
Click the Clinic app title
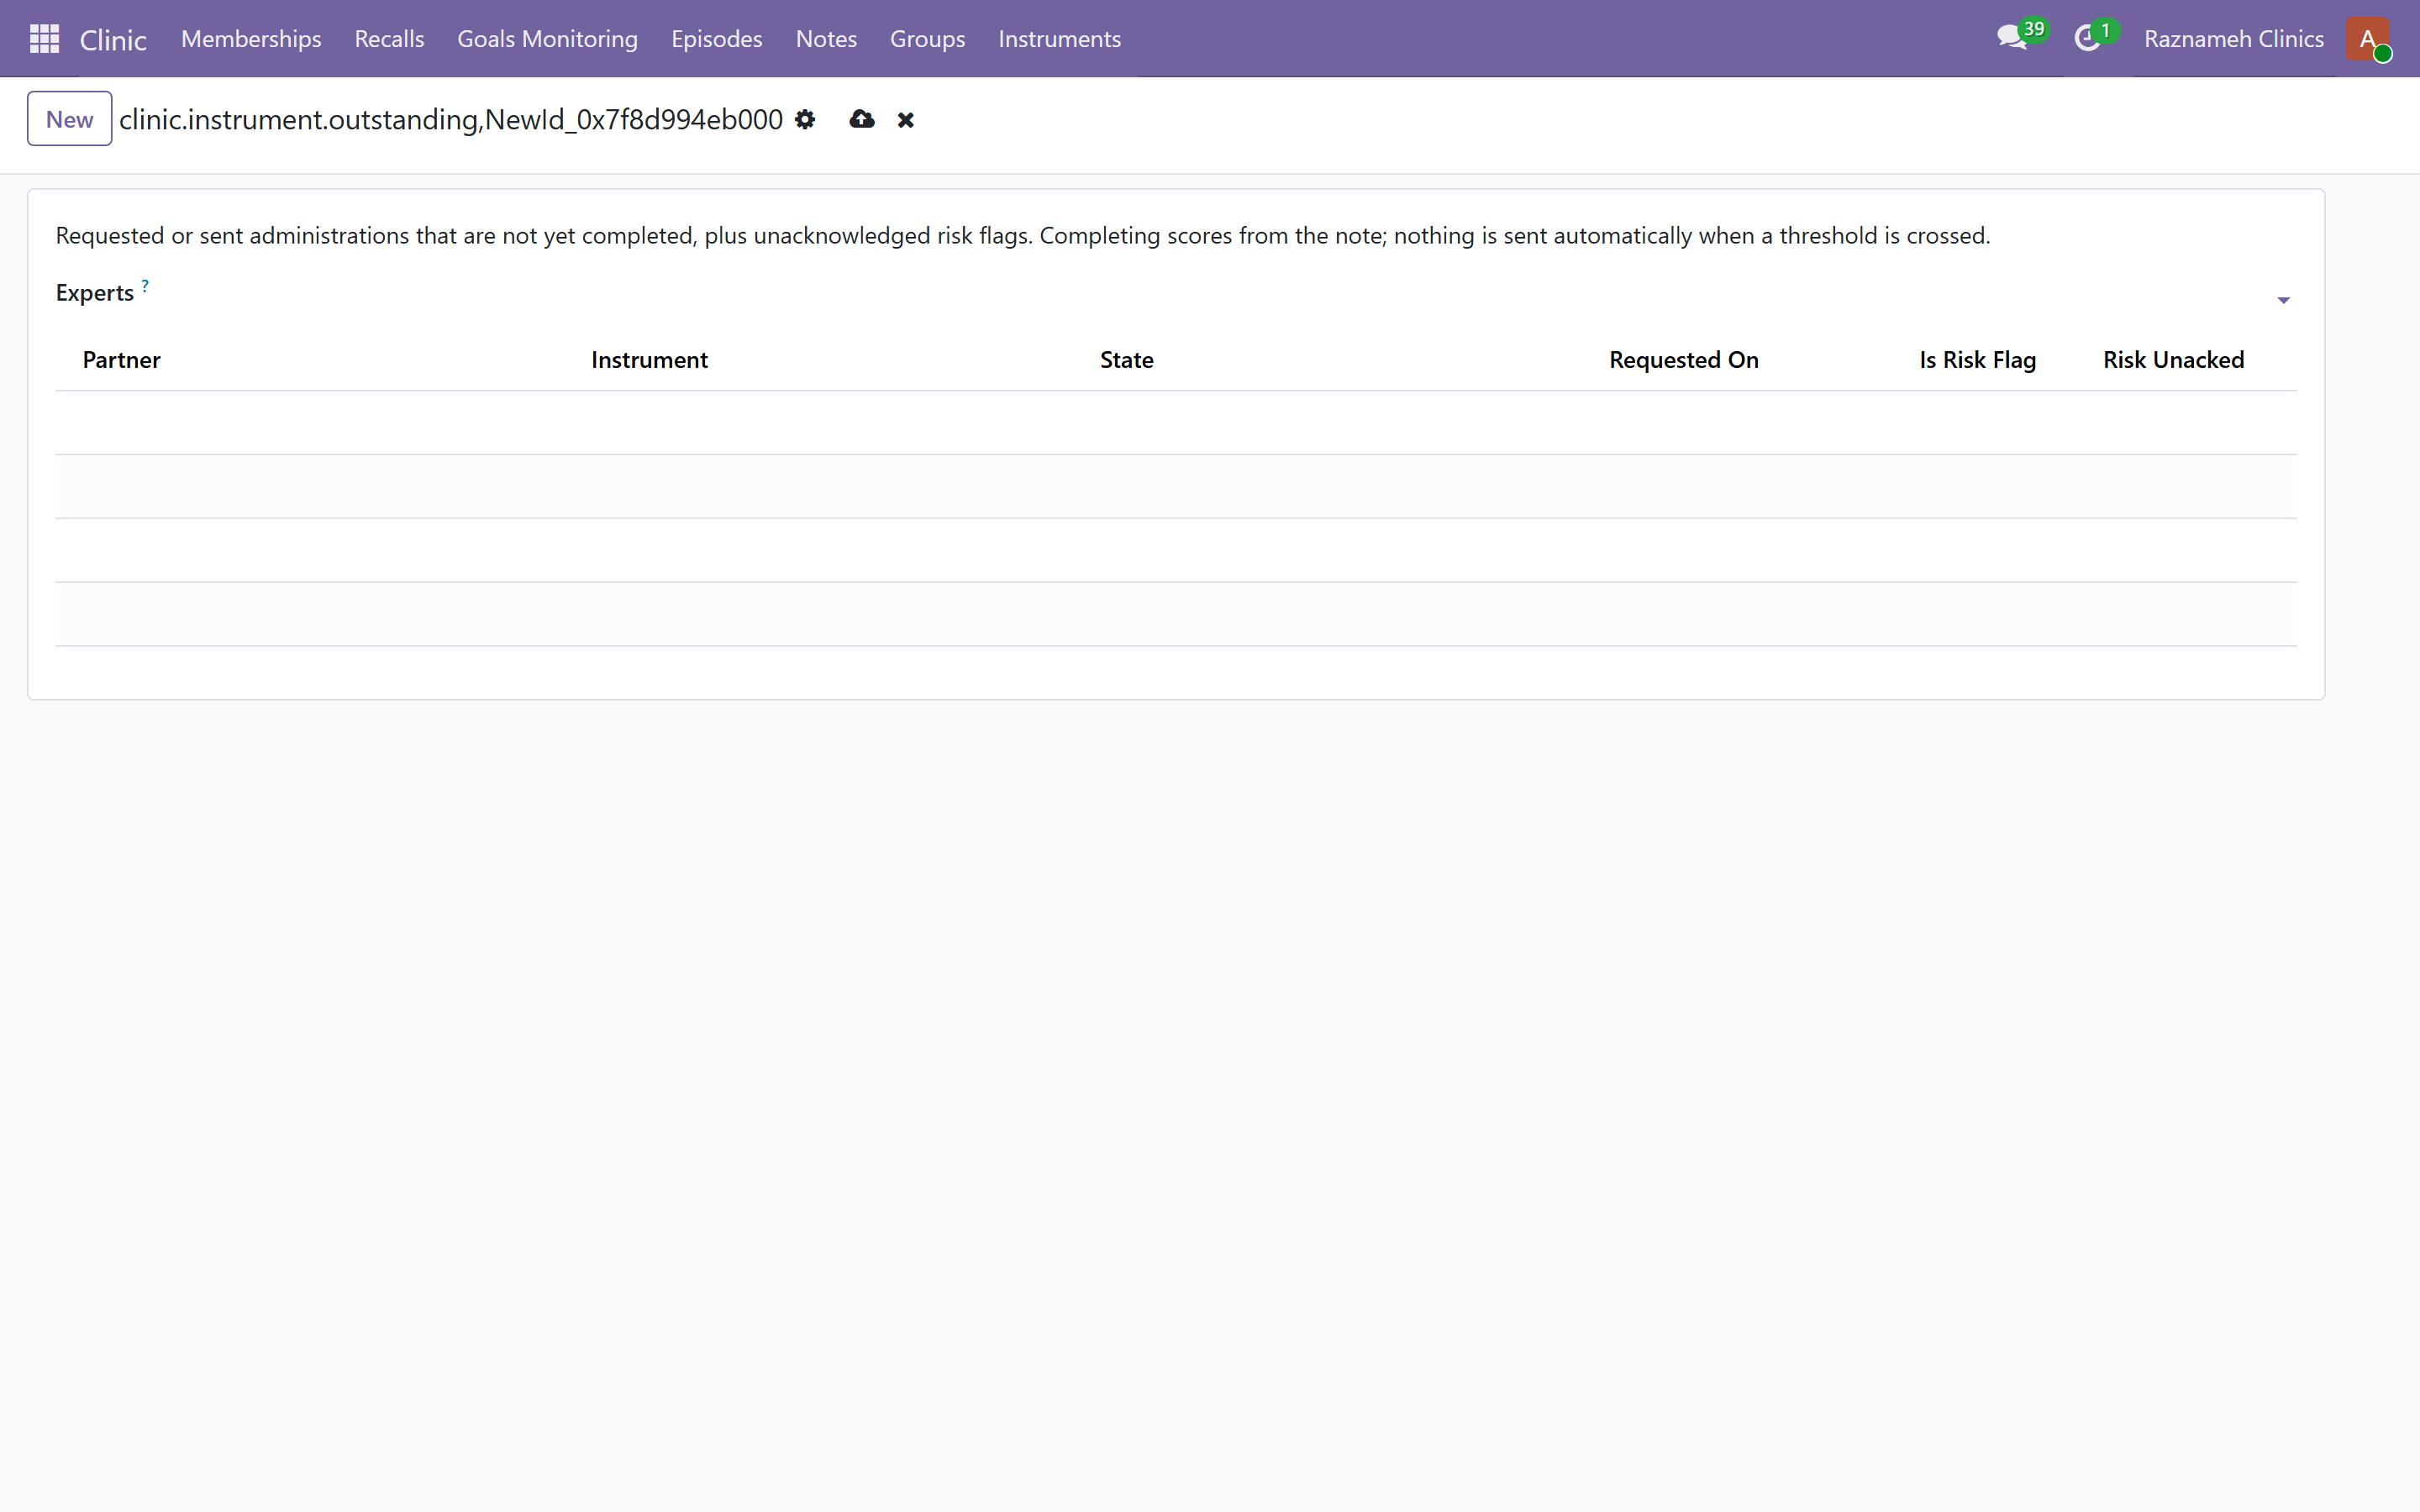tap(113, 40)
